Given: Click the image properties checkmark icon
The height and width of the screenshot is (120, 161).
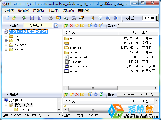Looking at the screenshot, I should (x=56, y=26).
